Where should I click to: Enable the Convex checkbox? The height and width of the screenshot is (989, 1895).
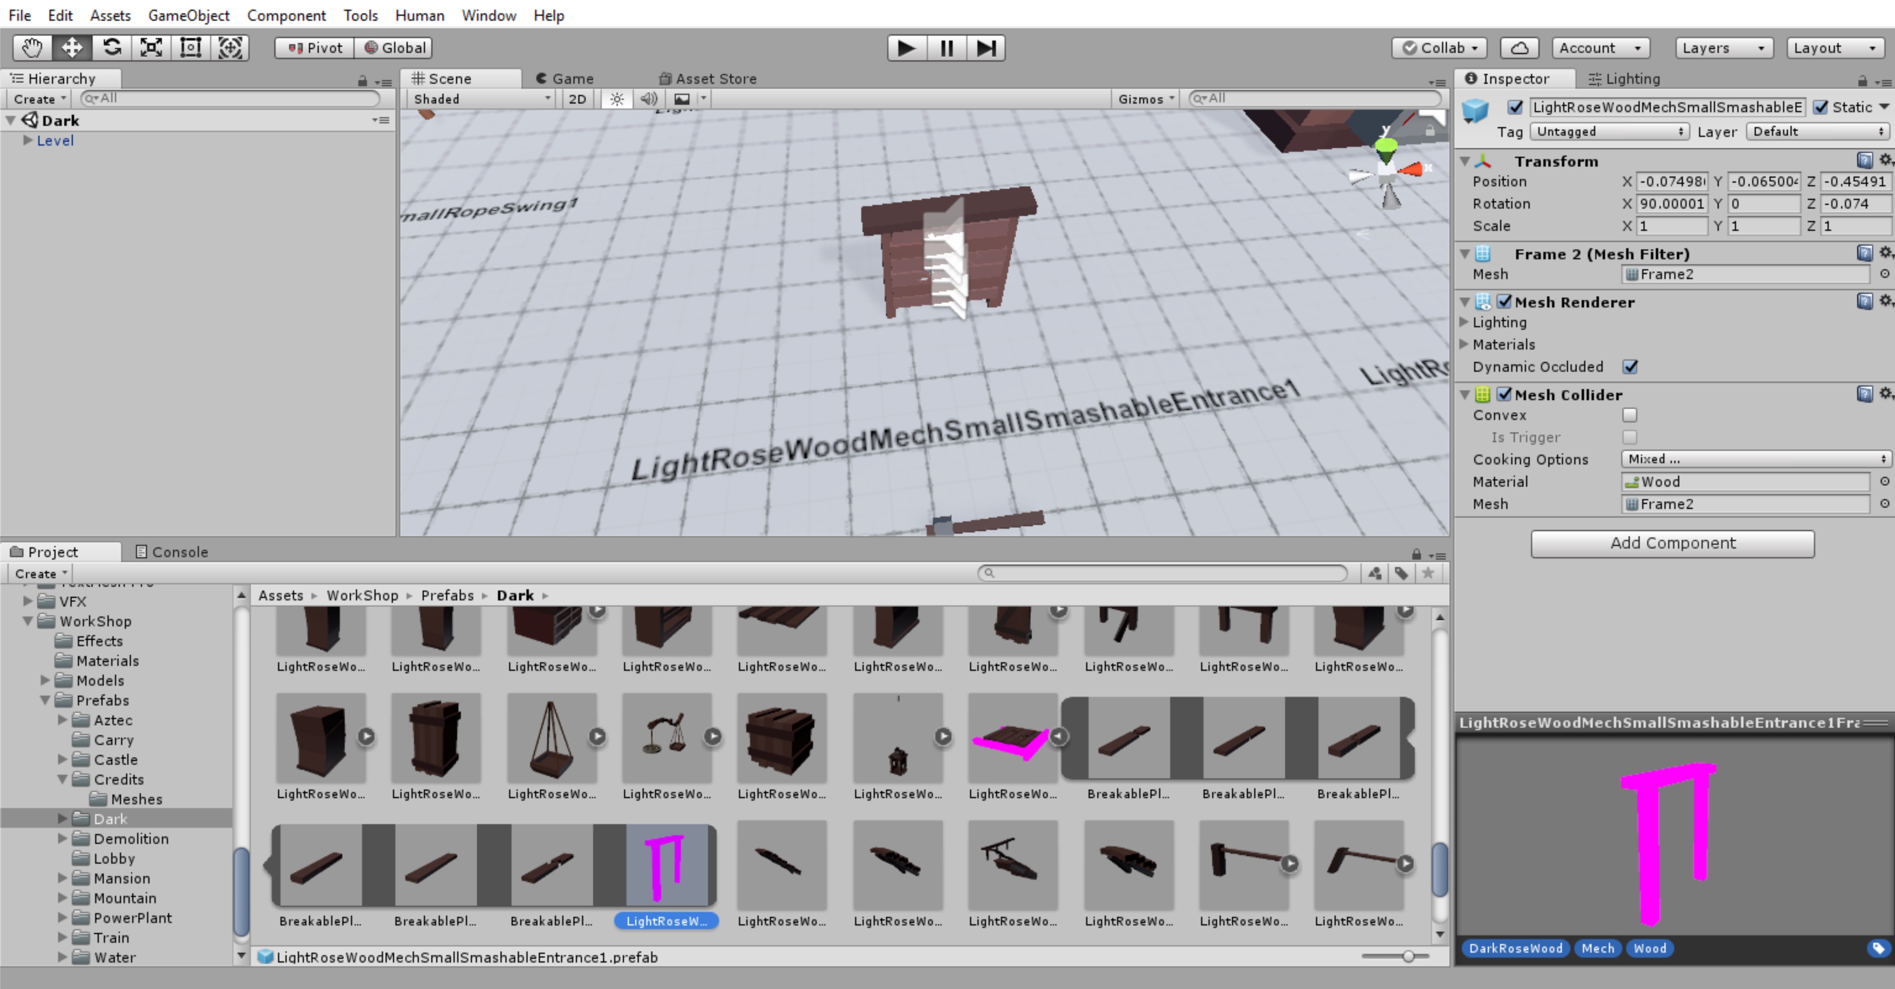(x=1630, y=415)
